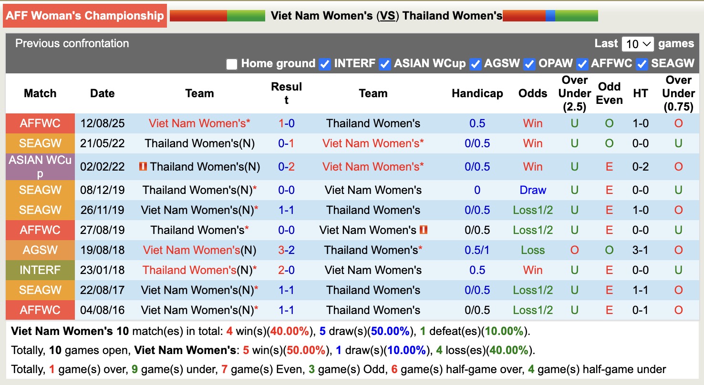Click the INTERF badge on the 23/01/18 row

(x=40, y=270)
